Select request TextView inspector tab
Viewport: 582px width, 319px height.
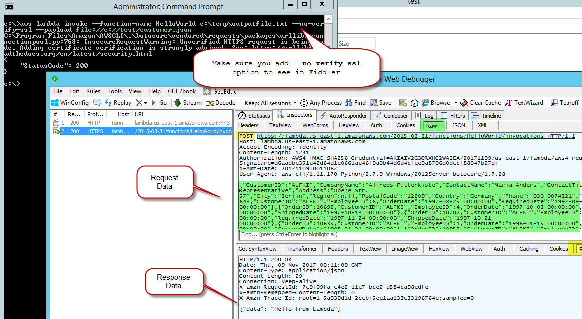tap(280, 125)
